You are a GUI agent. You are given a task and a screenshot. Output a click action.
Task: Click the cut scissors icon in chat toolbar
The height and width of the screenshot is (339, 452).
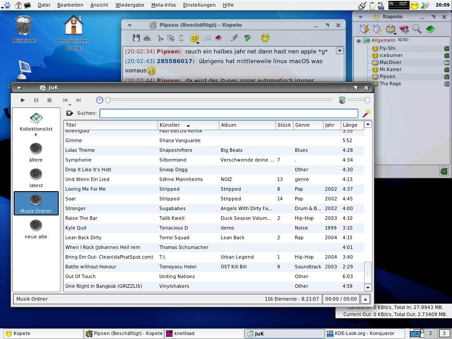(160, 38)
